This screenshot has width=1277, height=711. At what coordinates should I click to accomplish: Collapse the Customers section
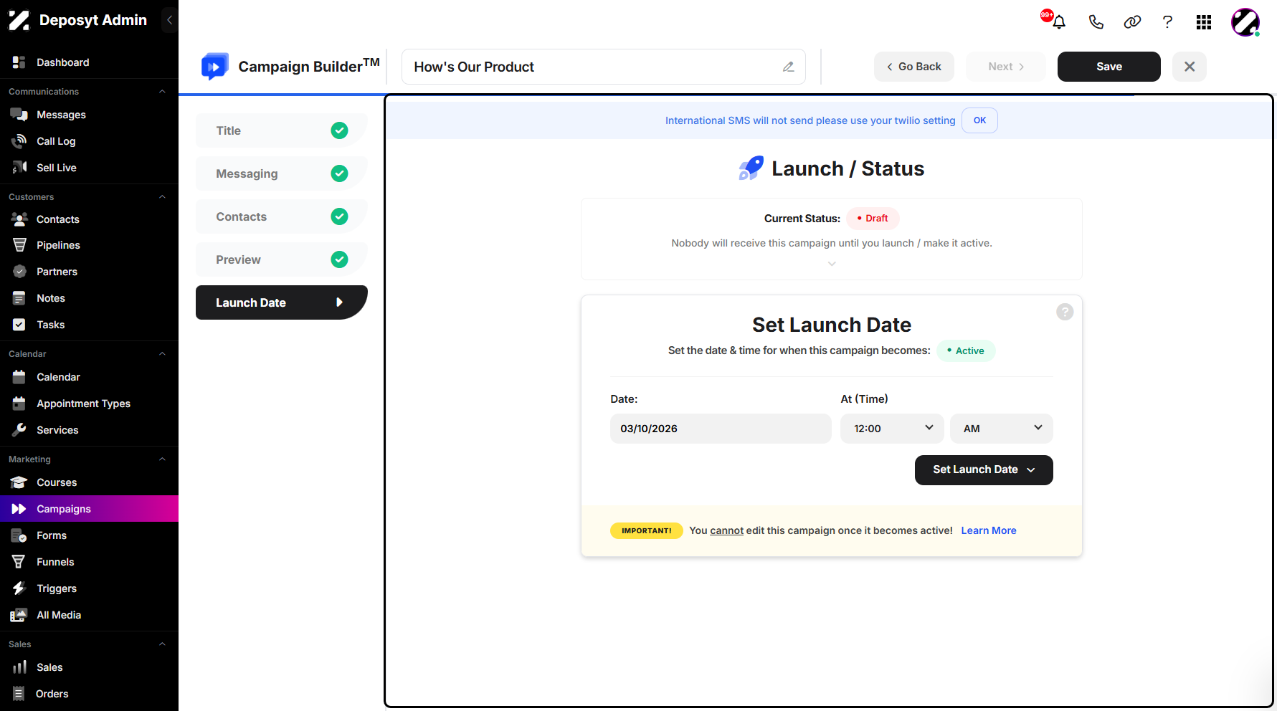click(x=162, y=197)
